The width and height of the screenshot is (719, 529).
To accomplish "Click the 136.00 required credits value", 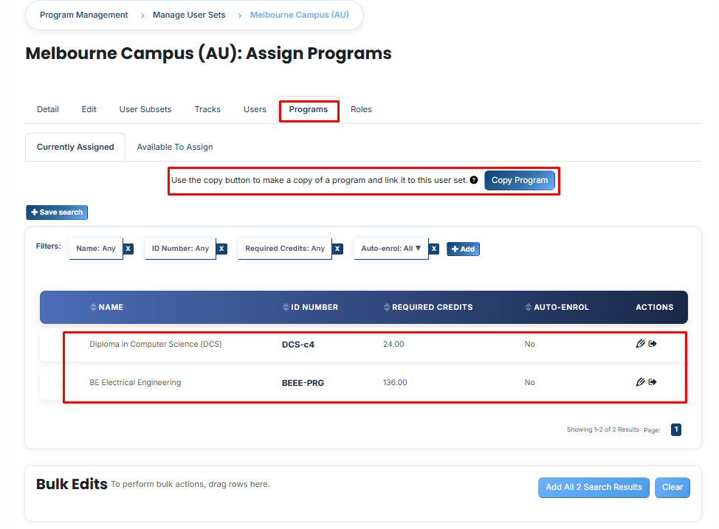I will click(x=395, y=382).
